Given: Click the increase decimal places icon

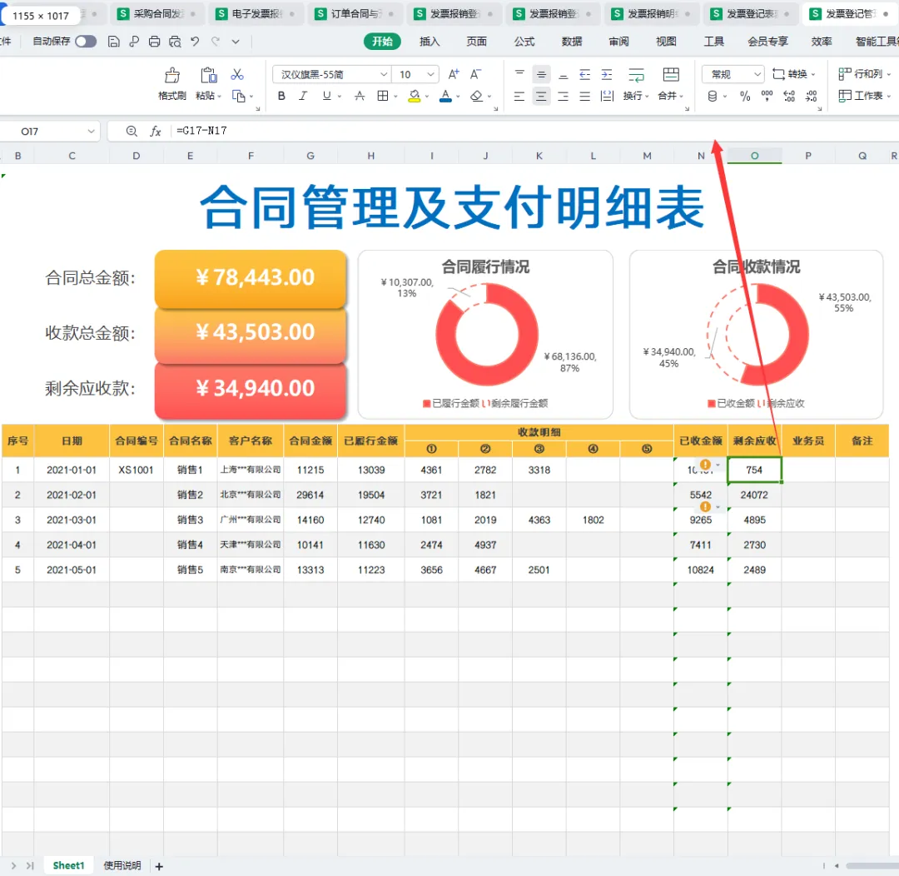Looking at the screenshot, I should [x=789, y=97].
